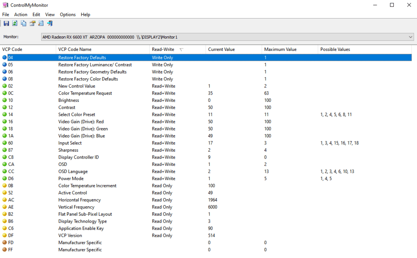Click the blue dot icon beside Restore Factory Defaults
The width and height of the screenshot is (417, 258).
(4, 57)
